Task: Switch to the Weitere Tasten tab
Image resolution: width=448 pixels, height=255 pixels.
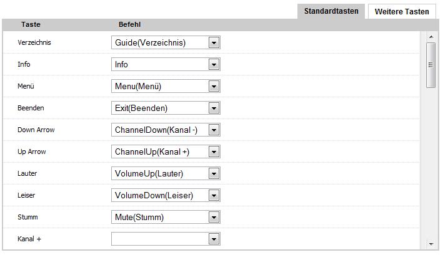Action: pyautogui.click(x=402, y=12)
